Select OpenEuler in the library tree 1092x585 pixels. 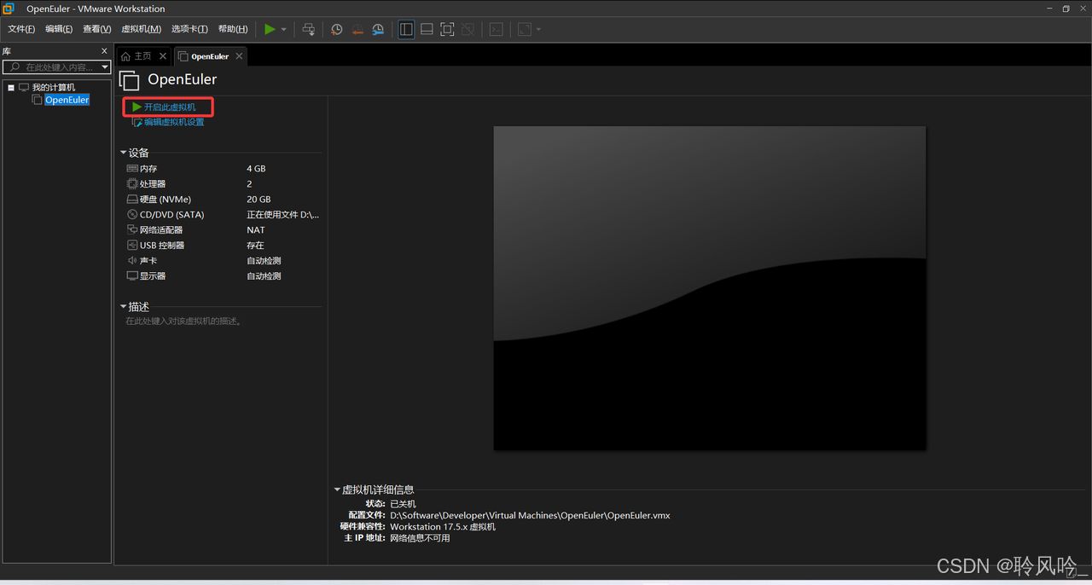[x=67, y=100]
